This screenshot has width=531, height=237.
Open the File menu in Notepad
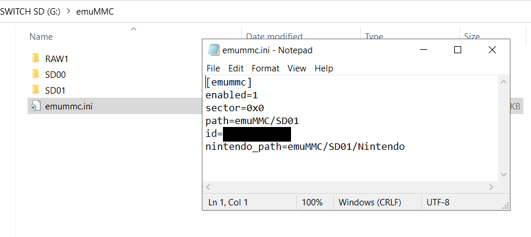(x=213, y=68)
